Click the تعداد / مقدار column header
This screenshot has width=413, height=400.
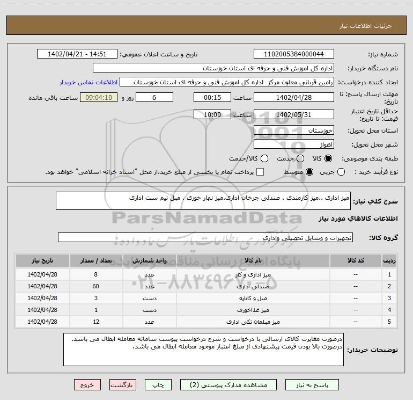click(x=96, y=261)
